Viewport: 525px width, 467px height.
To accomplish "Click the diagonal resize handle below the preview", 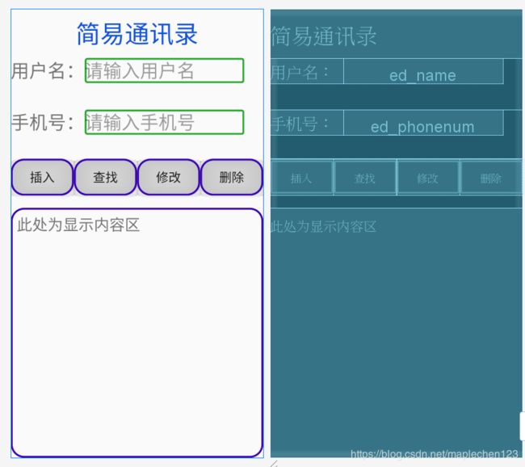I will [273, 463].
